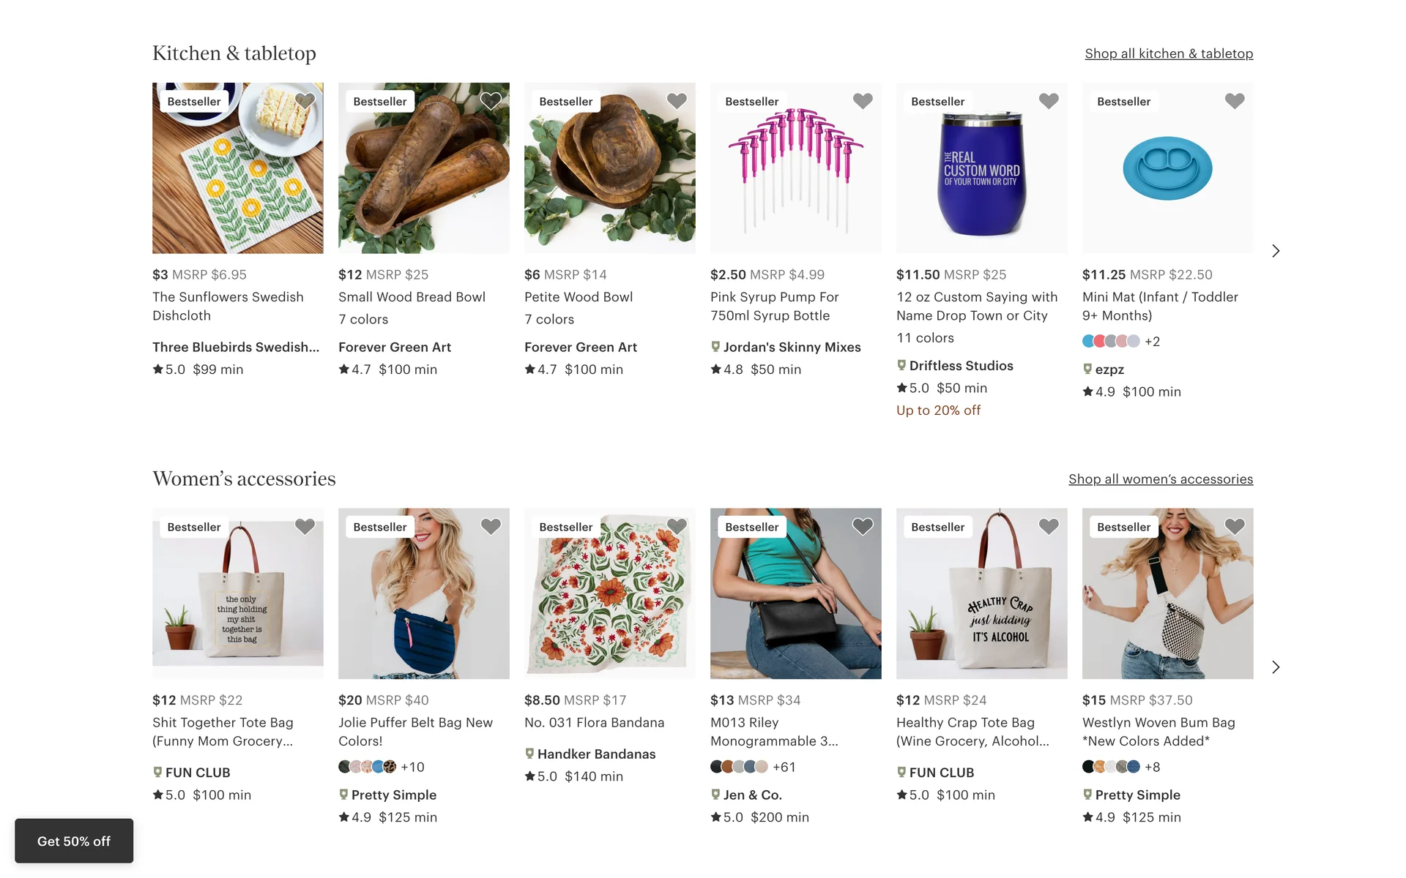Click heart on Jolie Puffer Belt Bag
1406x878 pixels.
point(491,526)
